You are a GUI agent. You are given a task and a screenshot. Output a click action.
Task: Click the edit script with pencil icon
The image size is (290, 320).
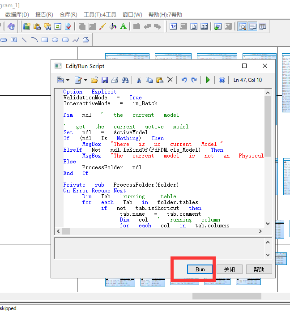point(78,80)
